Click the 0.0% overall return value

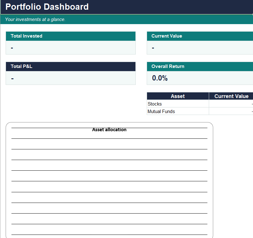click(x=160, y=78)
